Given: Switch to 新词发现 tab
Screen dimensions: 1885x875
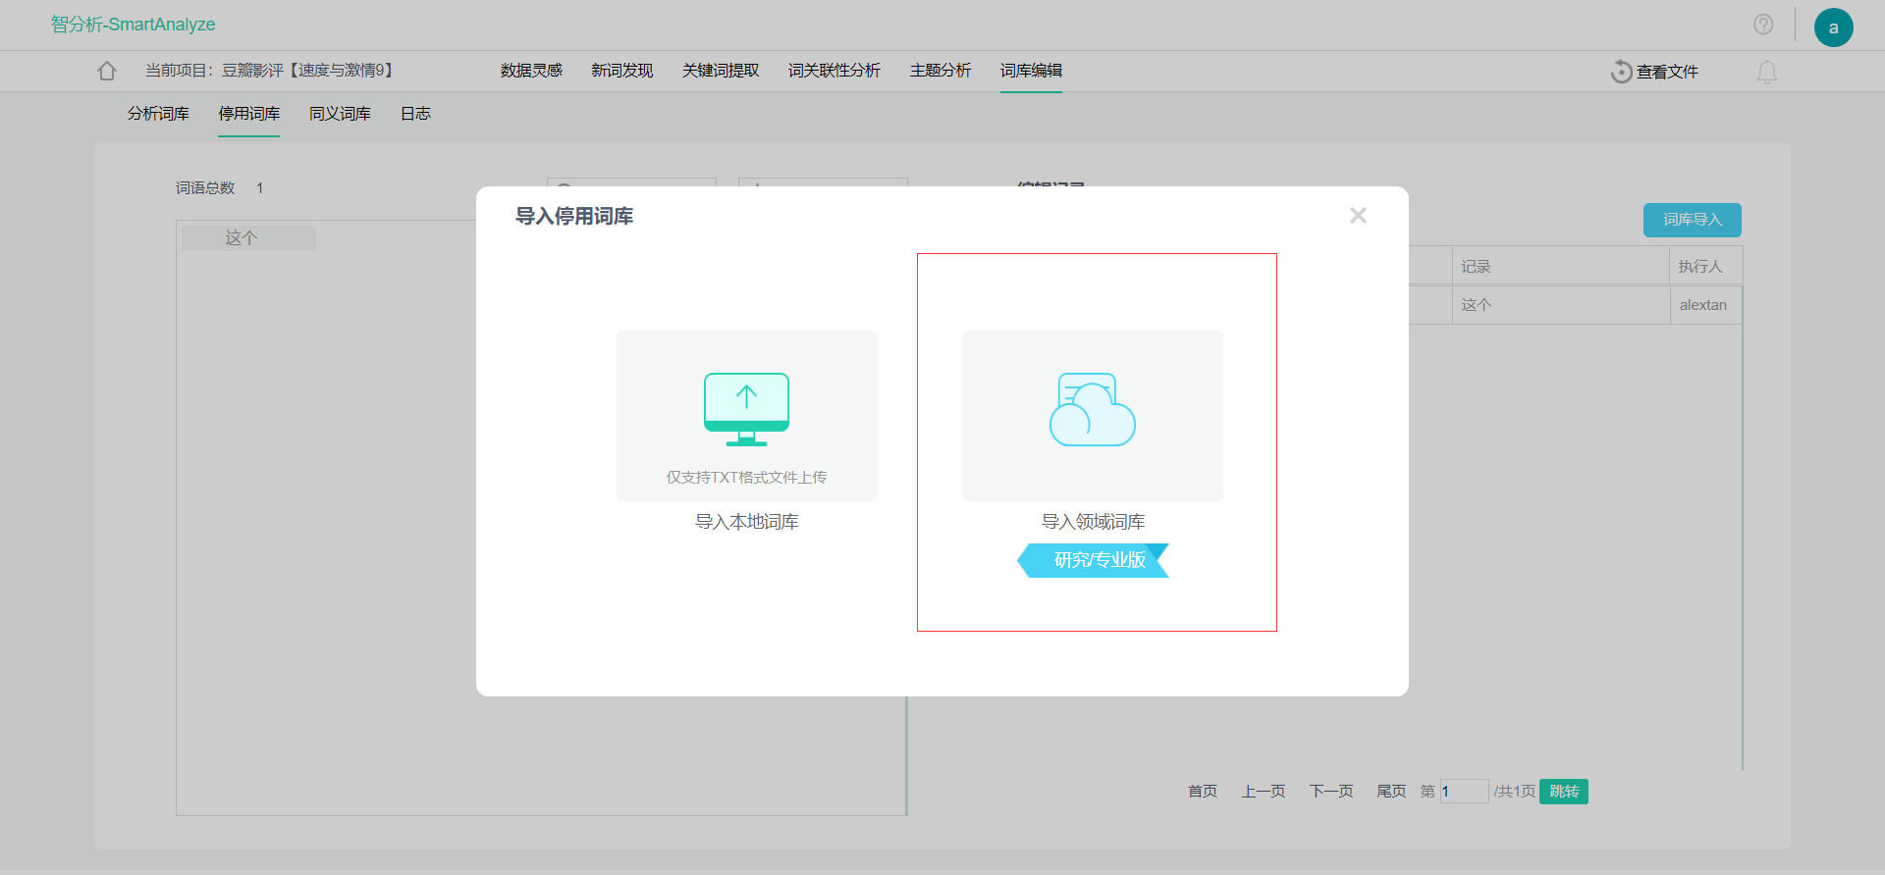Looking at the screenshot, I should (x=621, y=71).
